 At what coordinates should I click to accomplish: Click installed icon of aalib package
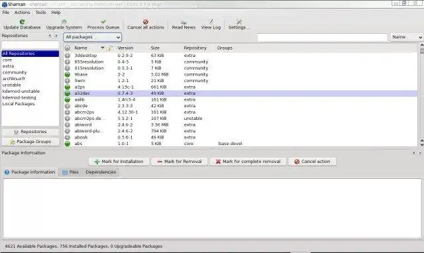tap(68, 99)
